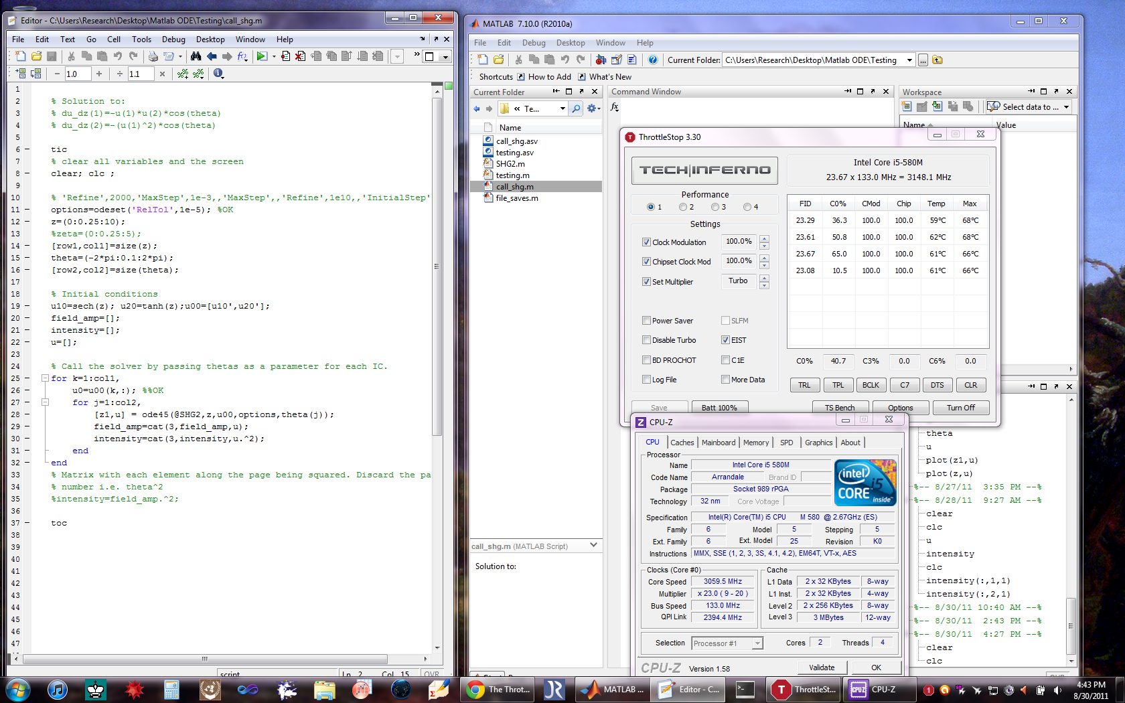The width and height of the screenshot is (1125, 703).
Task: Click the Simulink icon in MATLAB toolbar
Action: (x=601, y=60)
